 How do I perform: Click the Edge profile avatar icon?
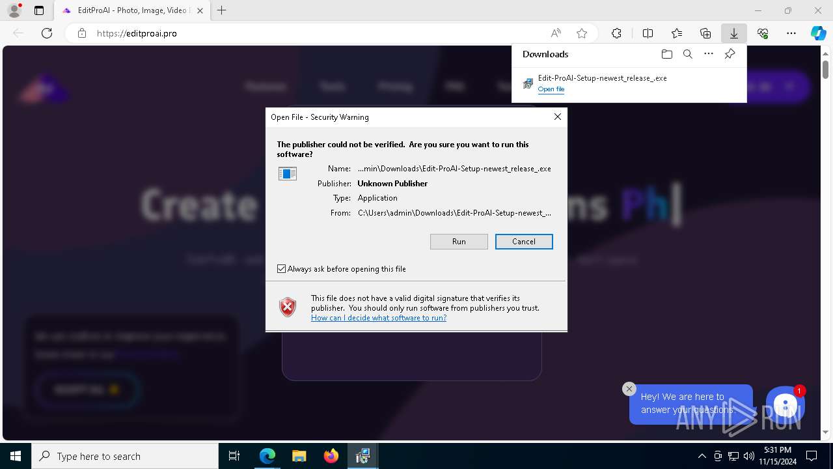14,10
